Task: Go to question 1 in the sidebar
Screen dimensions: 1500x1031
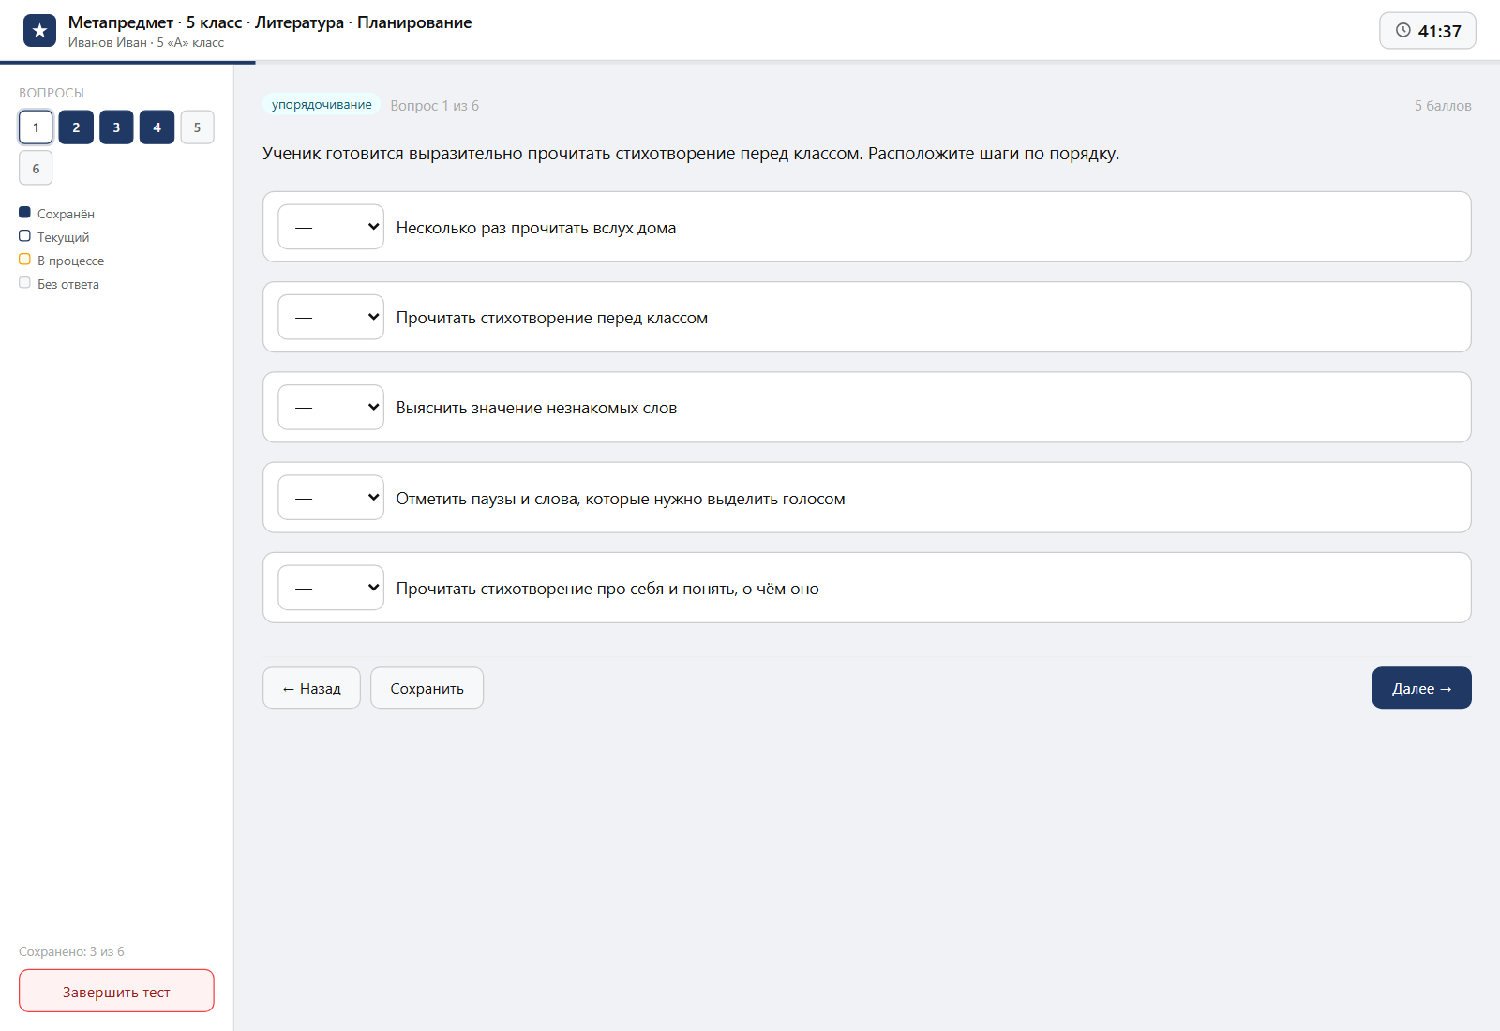Action: [x=36, y=127]
